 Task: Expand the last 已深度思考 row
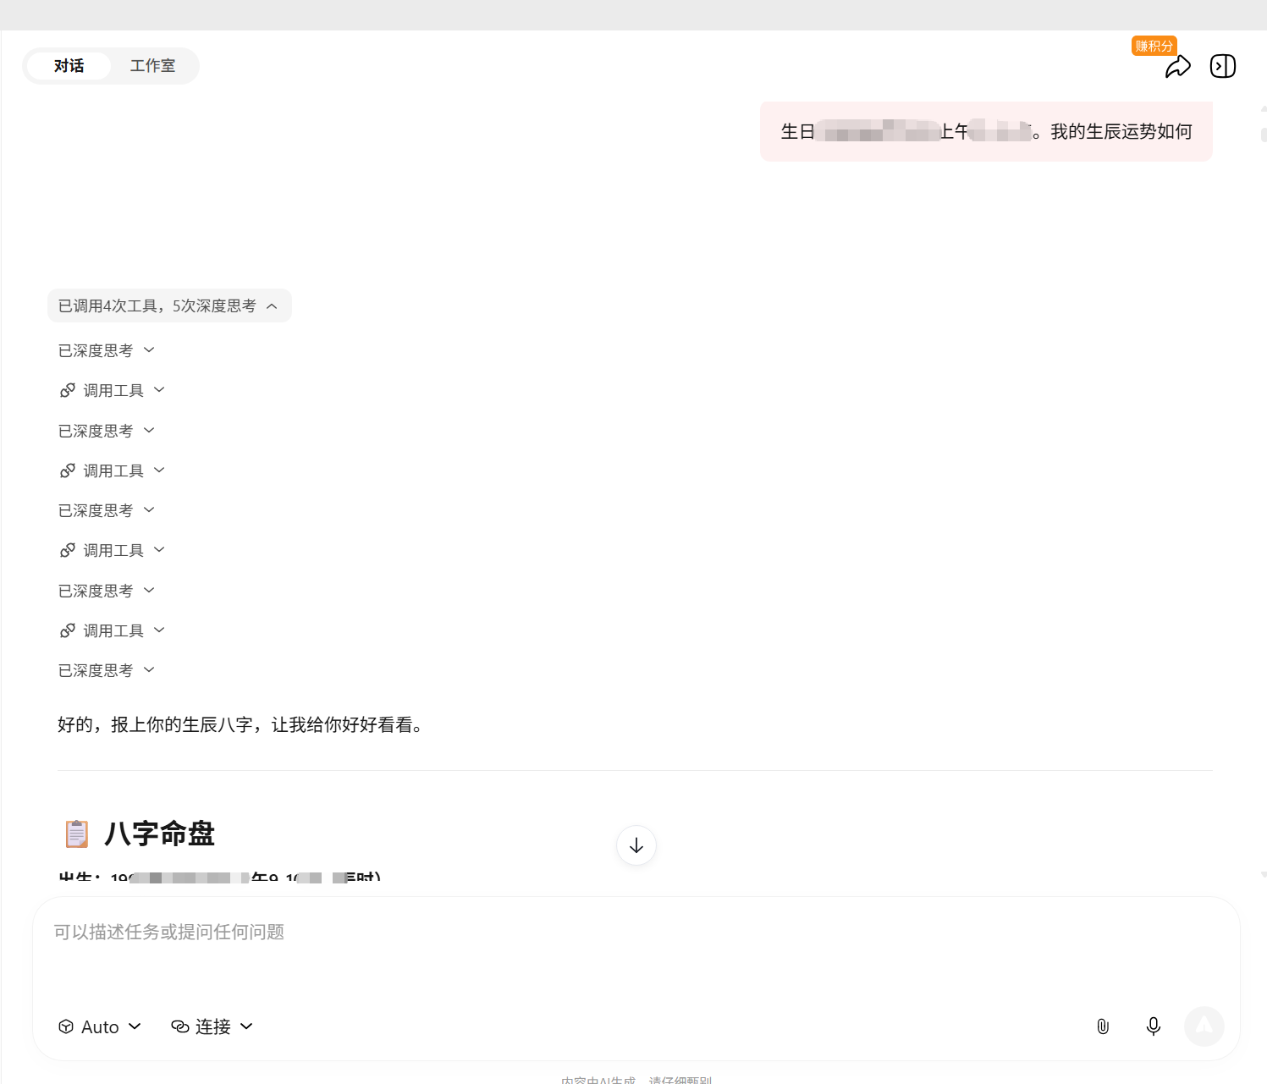coord(107,670)
